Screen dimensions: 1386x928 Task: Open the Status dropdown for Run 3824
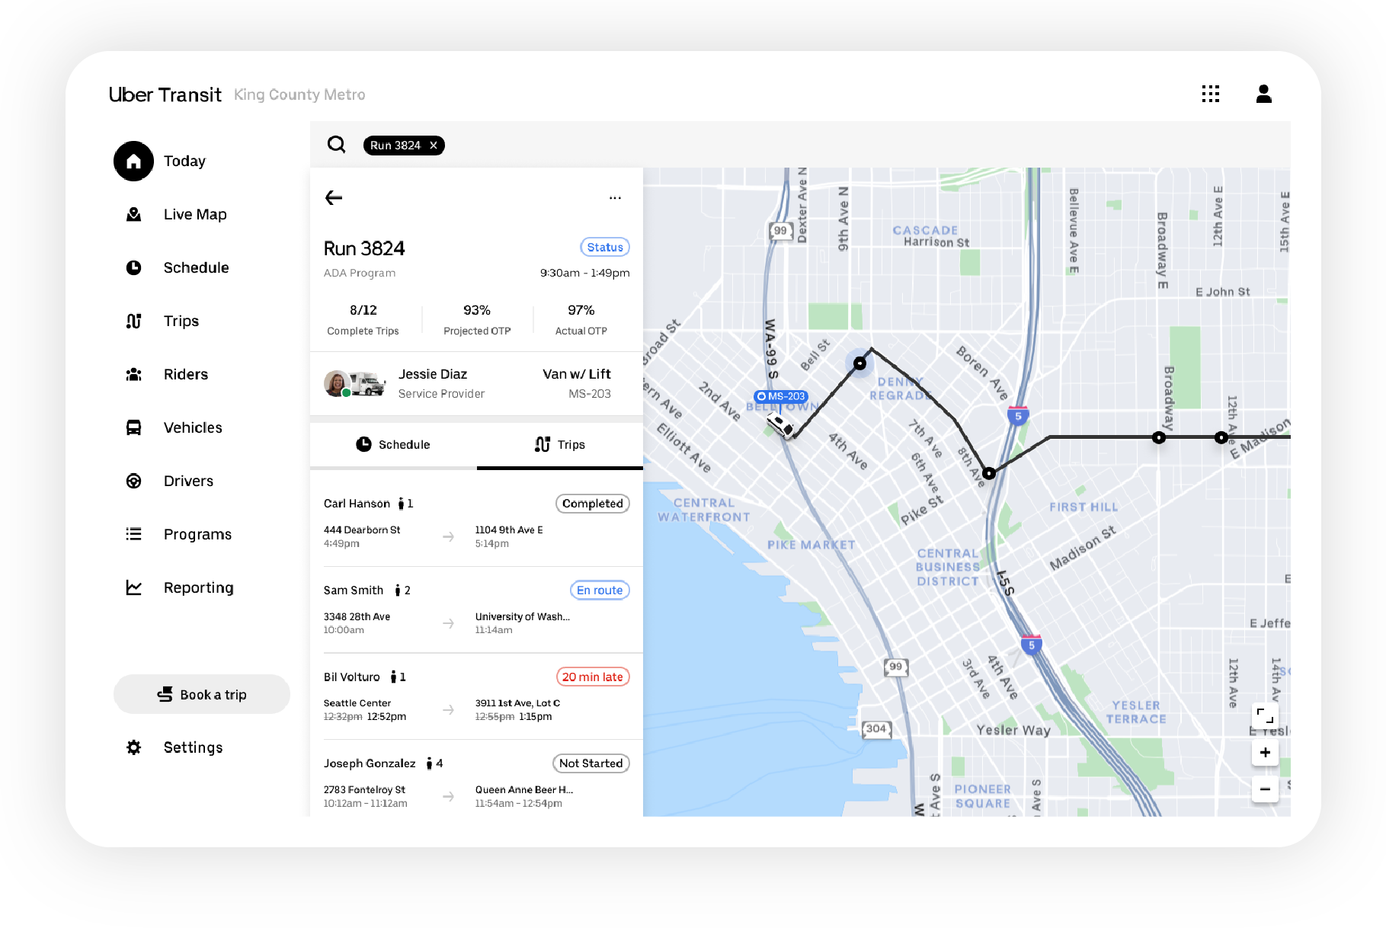tap(604, 247)
